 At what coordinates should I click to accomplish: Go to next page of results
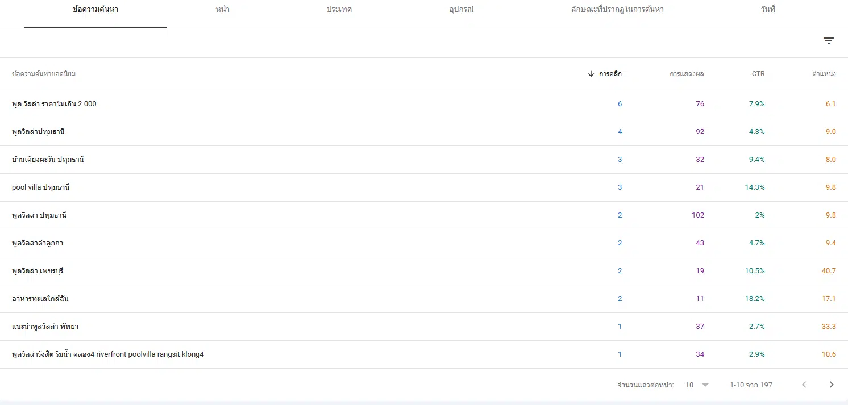point(832,385)
